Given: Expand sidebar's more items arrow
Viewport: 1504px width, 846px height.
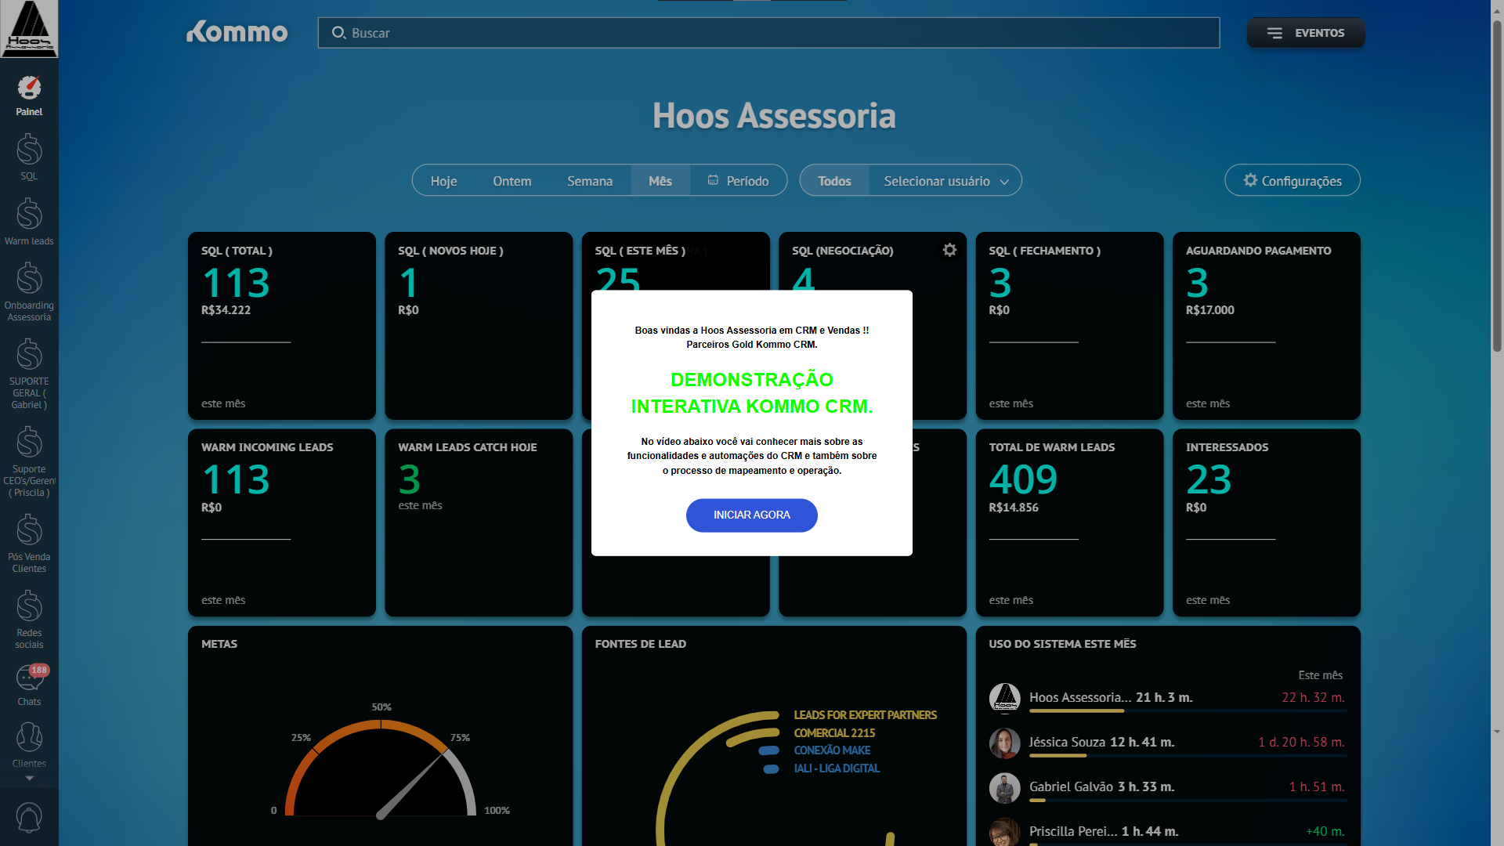Looking at the screenshot, I should (x=29, y=778).
